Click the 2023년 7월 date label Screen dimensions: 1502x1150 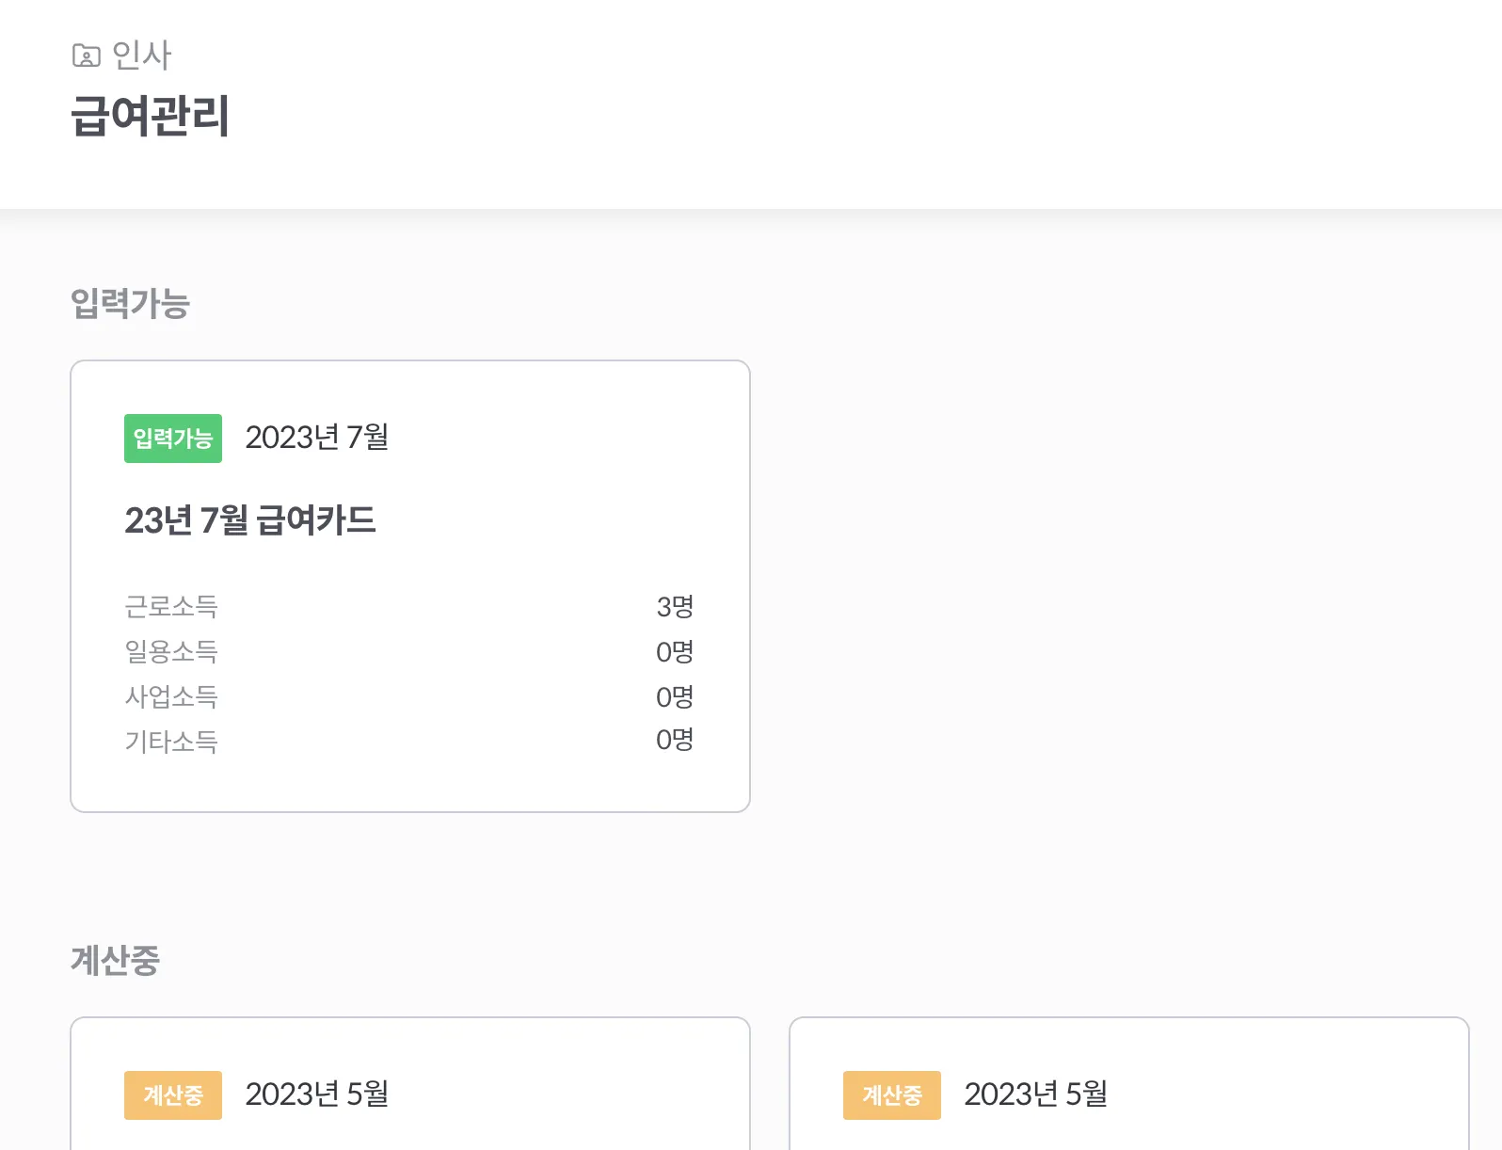click(x=317, y=438)
